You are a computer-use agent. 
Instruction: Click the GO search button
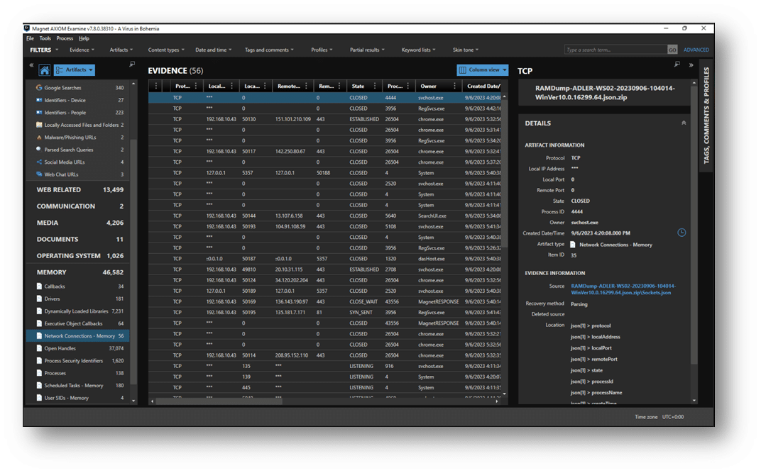coord(672,50)
